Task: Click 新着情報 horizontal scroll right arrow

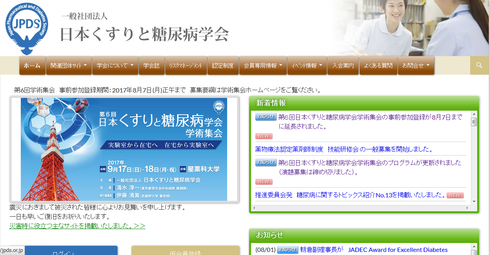Action: click(x=467, y=208)
